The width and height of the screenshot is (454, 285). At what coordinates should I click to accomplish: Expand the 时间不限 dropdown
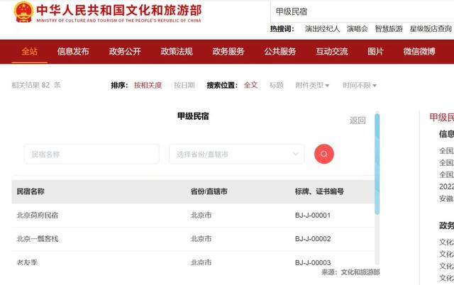[360, 85]
